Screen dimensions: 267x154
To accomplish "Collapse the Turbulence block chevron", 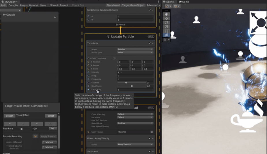I will [x=153, y=43].
